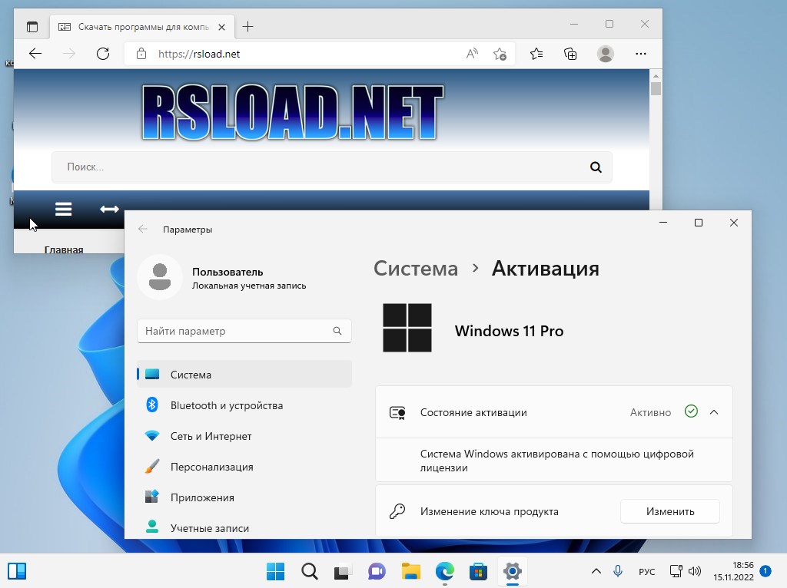787x588 pixels.
Task: Refresh the rsload.net page in Edge
Action: tap(103, 54)
